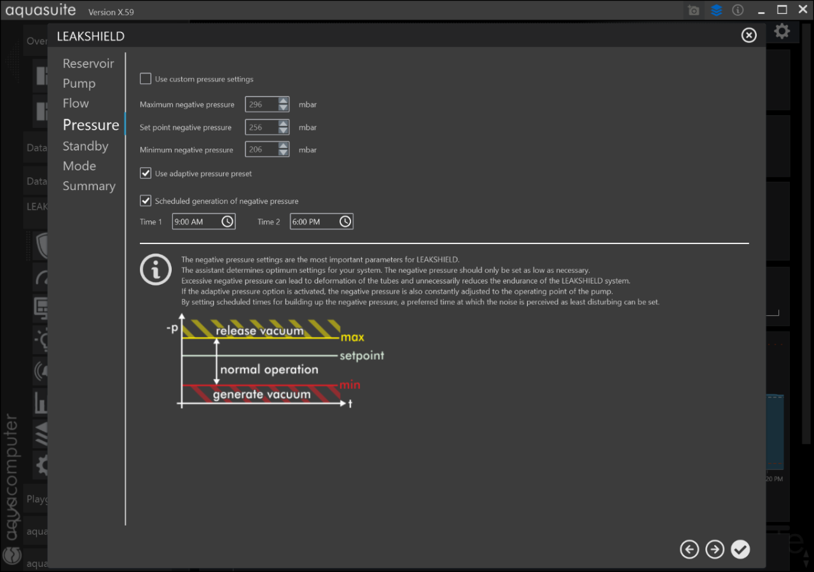Jump to the Summary step
Screen dimensions: 814x572
89,186
